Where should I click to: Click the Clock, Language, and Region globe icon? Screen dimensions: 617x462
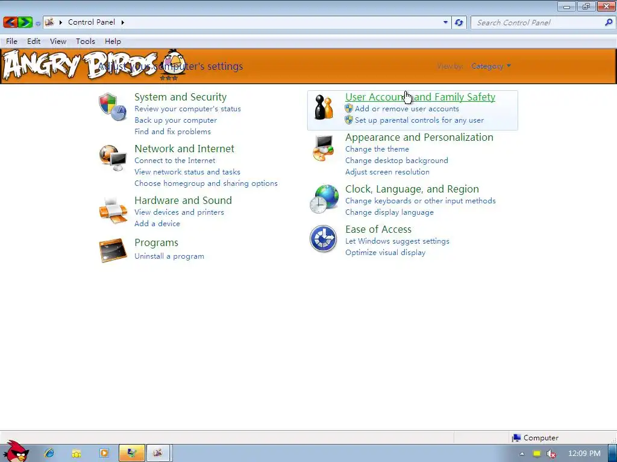click(x=324, y=199)
